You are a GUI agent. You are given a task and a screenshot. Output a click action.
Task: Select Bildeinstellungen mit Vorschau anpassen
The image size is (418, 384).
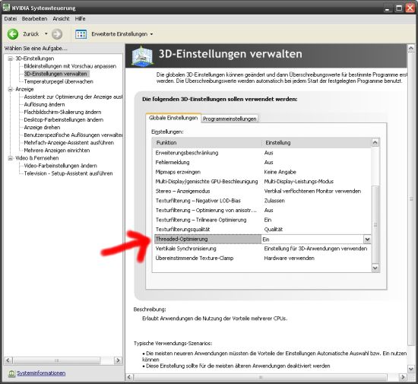[x=70, y=66]
